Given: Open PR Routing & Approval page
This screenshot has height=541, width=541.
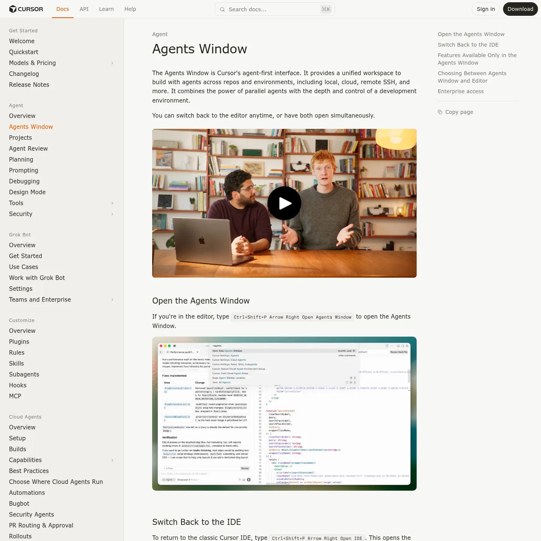Looking at the screenshot, I should click(x=41, y=526).
